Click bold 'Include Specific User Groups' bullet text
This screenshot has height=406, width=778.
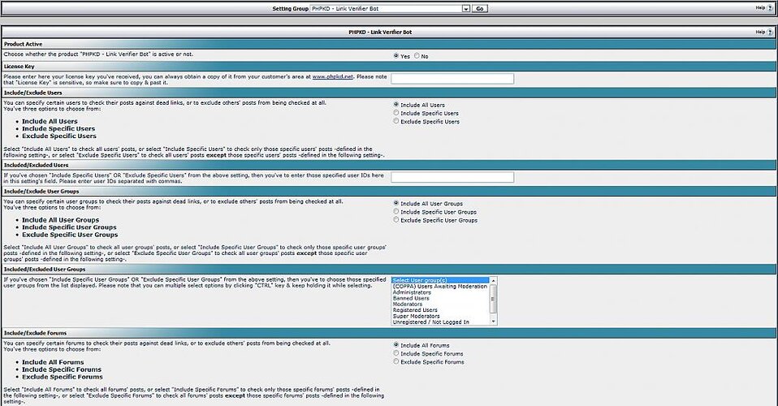70,227
